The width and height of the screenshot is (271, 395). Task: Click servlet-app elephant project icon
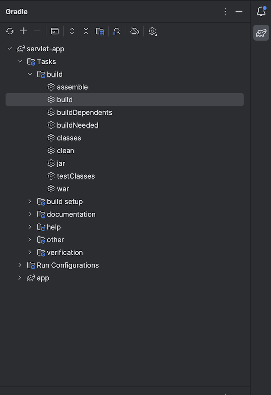click(x=21, y=49)
